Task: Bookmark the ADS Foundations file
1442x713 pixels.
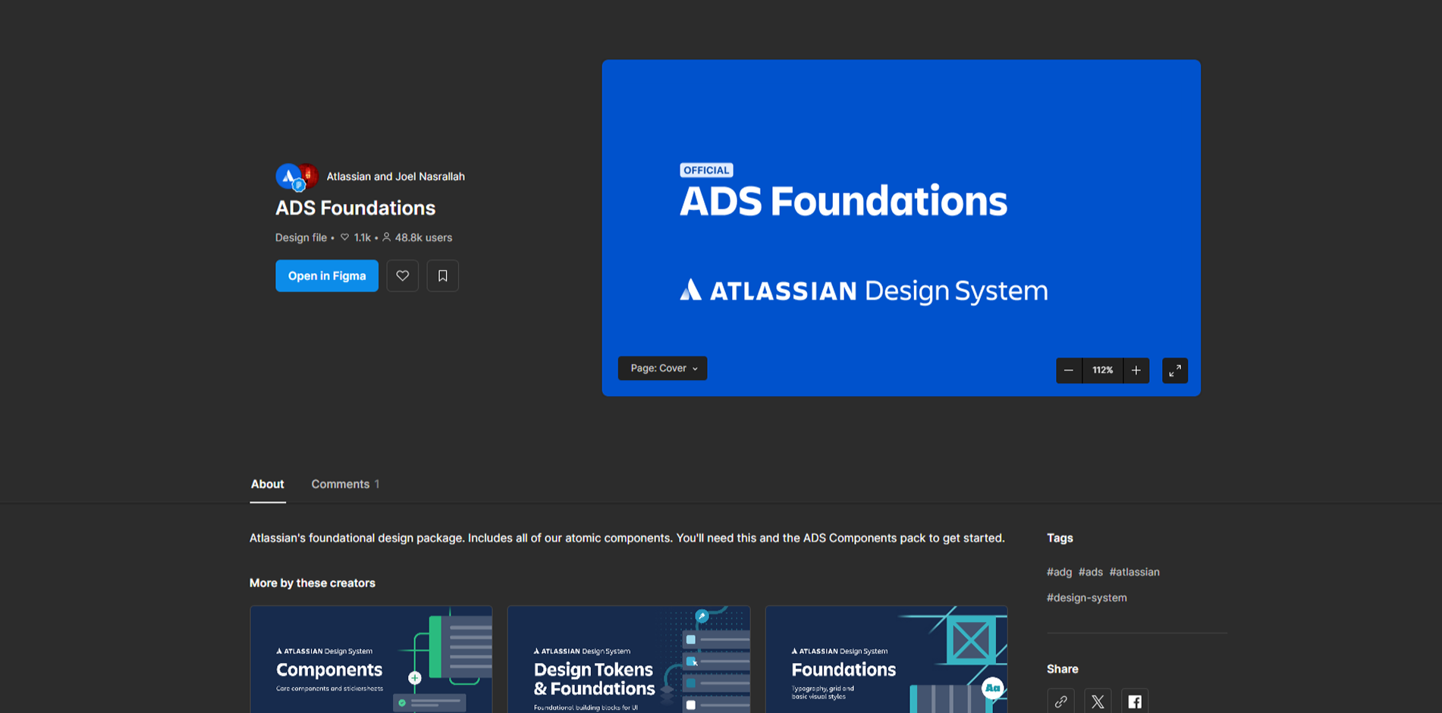Action: pyautogui.click(x=442, y=276)
